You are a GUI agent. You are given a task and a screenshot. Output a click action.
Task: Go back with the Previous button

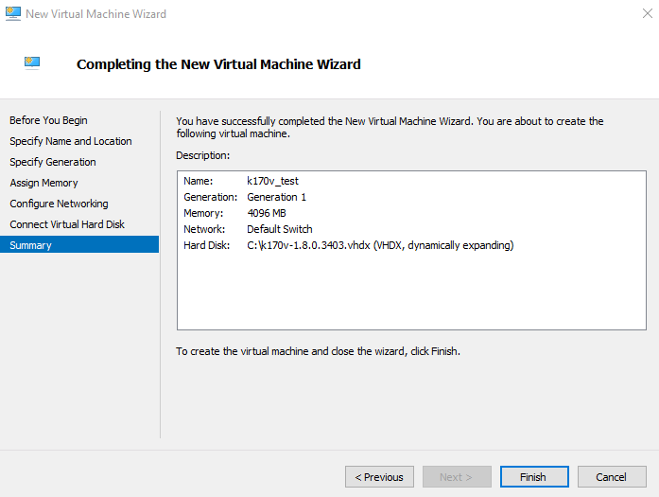click(379, 477)
